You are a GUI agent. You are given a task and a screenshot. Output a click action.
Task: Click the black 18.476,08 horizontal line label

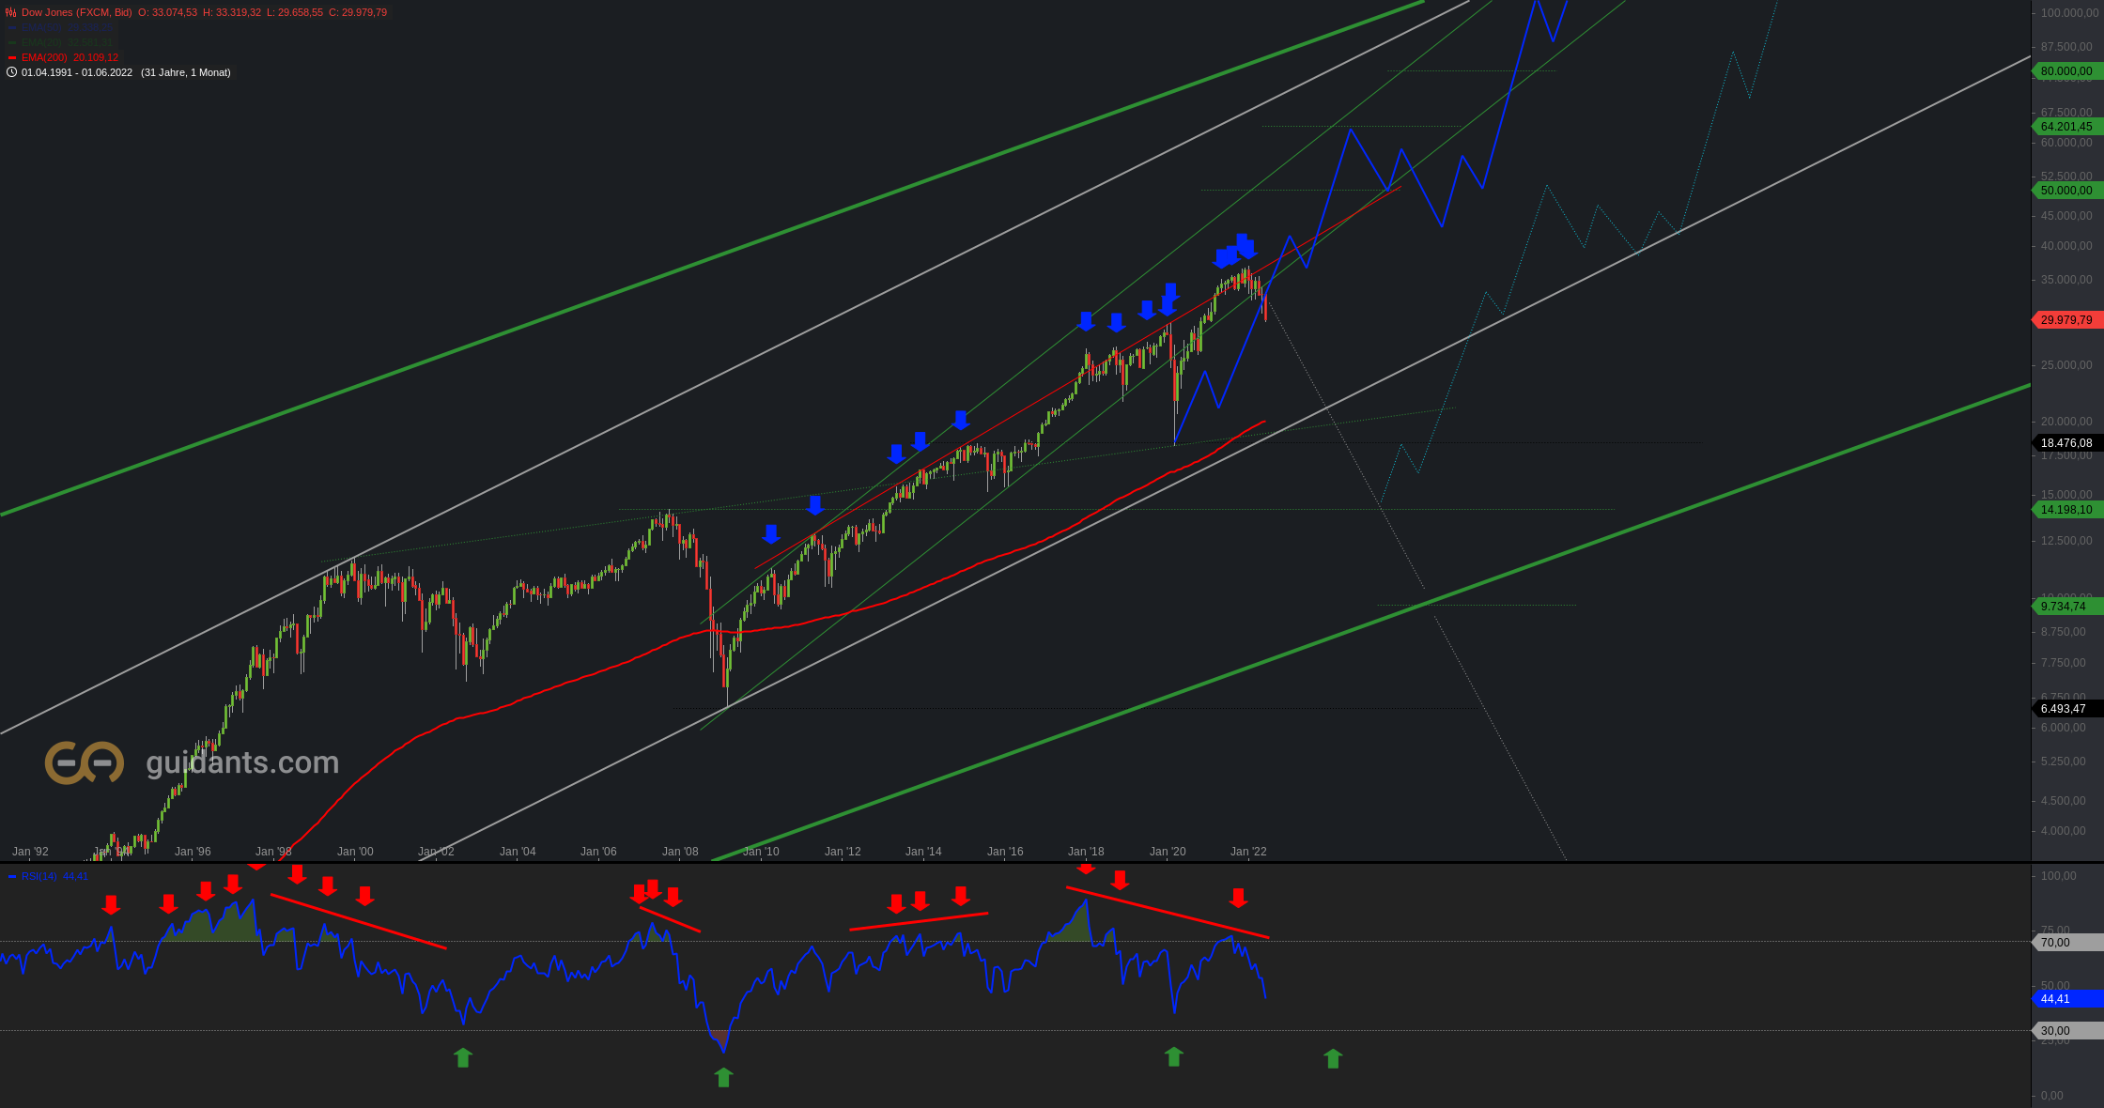point(2065,443)
